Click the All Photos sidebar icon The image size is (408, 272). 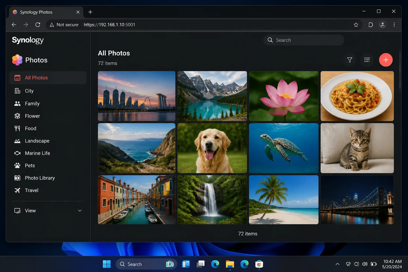point(17,78)
